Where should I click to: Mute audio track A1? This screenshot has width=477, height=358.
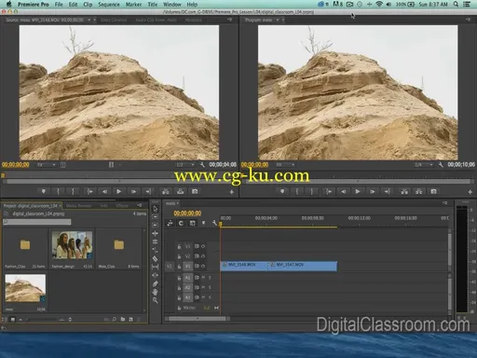click(203, 278)
